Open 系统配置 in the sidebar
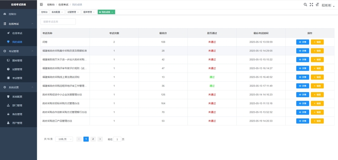338x160 pixels. 18,97
